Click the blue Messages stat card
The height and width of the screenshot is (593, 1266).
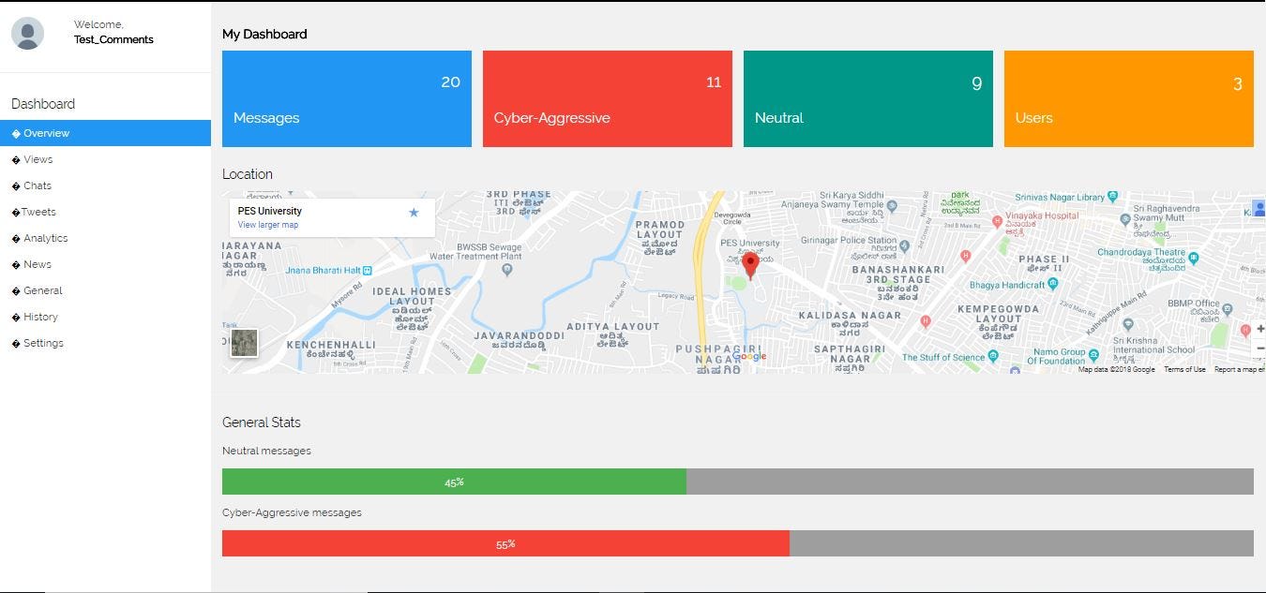347,98
